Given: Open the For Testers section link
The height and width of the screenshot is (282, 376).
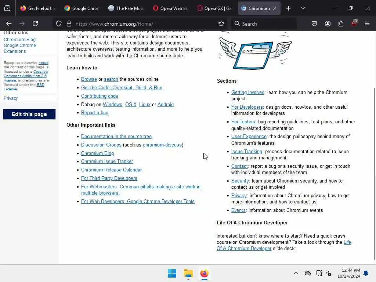Looking at the screenshot, I should 243,122.
